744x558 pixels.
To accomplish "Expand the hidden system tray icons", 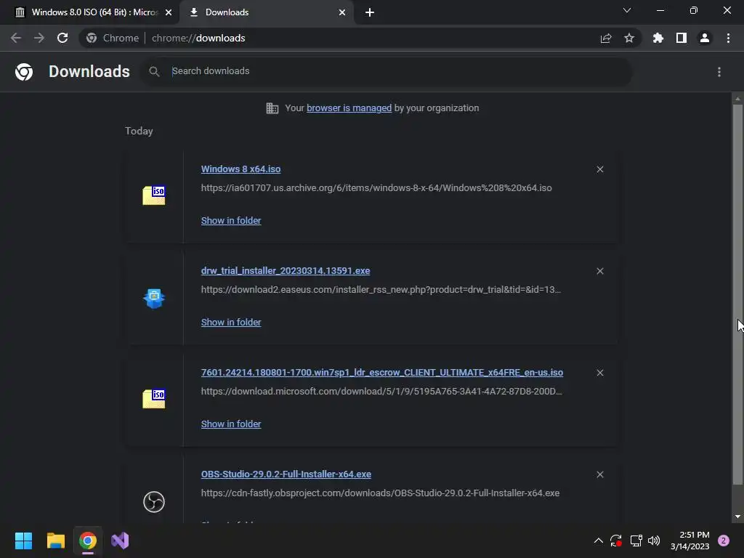I will click(x=599, y=541).
